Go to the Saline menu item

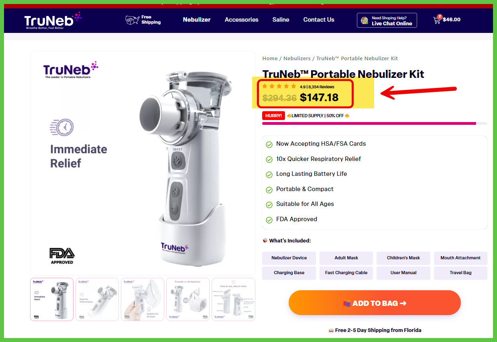281,20
